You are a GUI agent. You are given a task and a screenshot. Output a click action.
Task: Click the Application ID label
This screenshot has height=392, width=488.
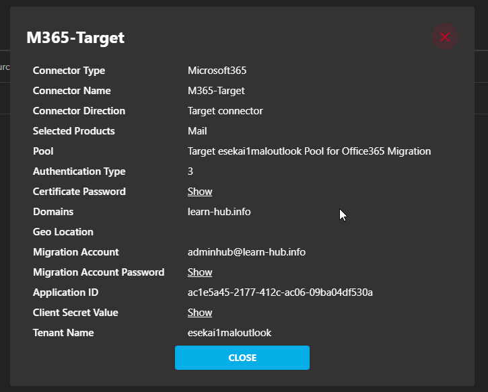(65, 292)
